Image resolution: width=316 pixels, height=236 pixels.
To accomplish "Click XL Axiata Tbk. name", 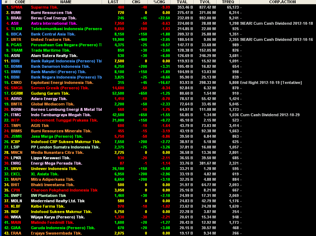I will tap(44, 174).
